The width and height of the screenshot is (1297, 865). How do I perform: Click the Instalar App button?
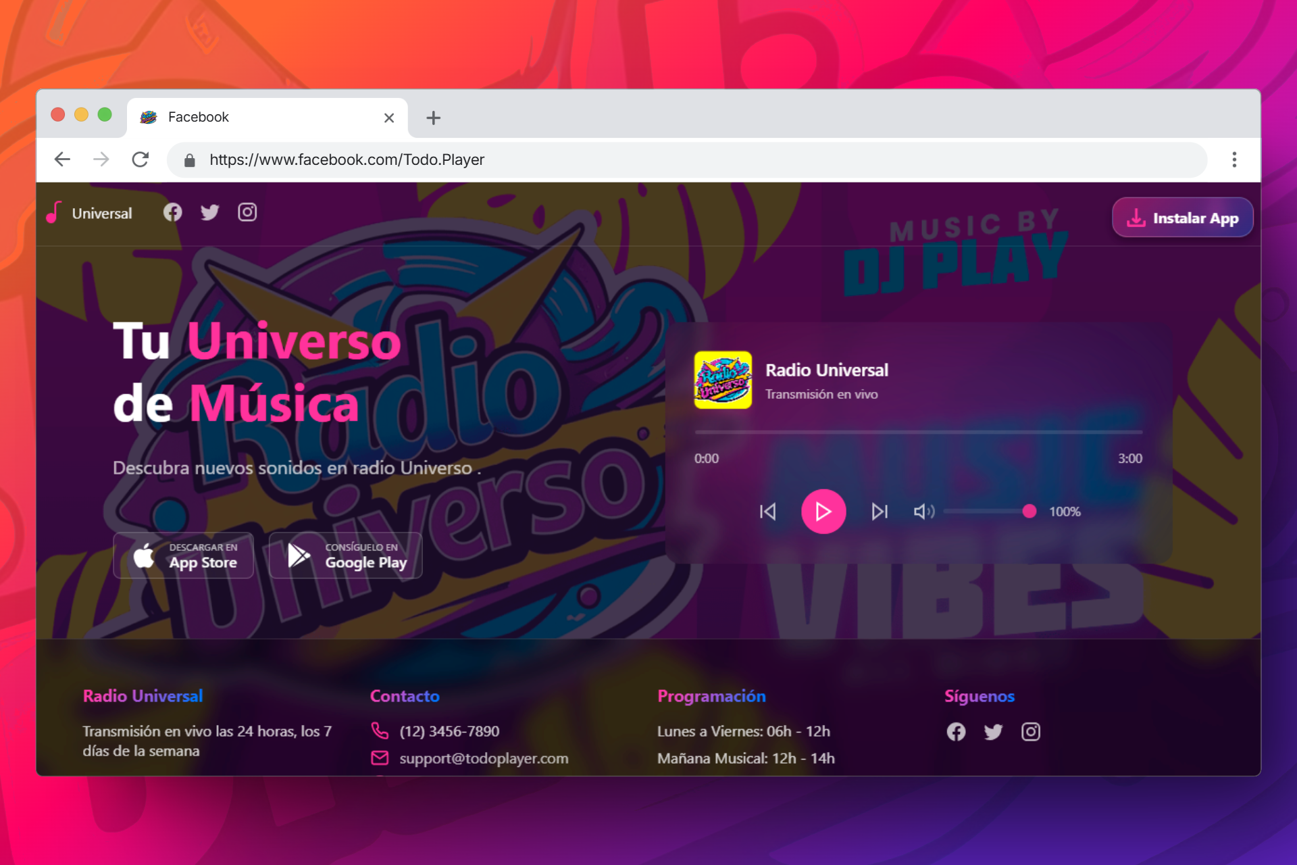click(x=1182, y=218)
